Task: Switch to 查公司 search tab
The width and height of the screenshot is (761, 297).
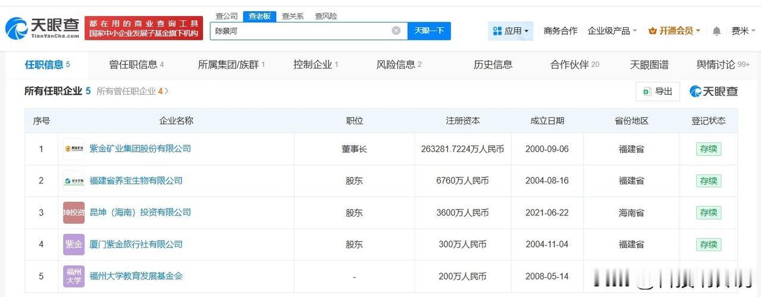Action: click(x=226, y=16)
